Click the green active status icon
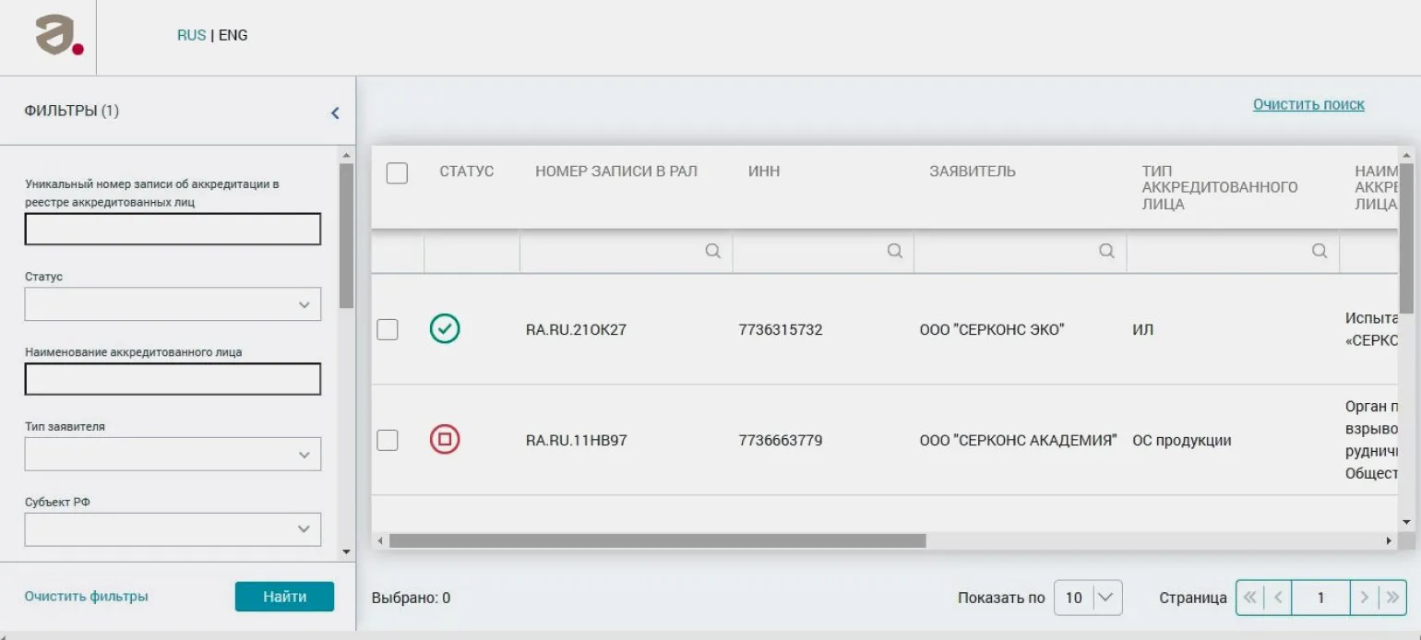 pyautogui.click(x=445, y=329)
